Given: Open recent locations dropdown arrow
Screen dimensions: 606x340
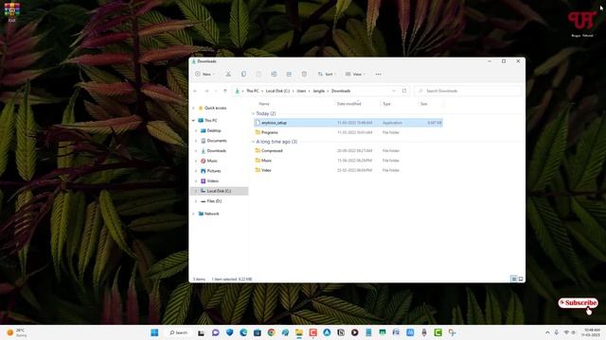Looking at the screenshot, I should coord(216,91).
